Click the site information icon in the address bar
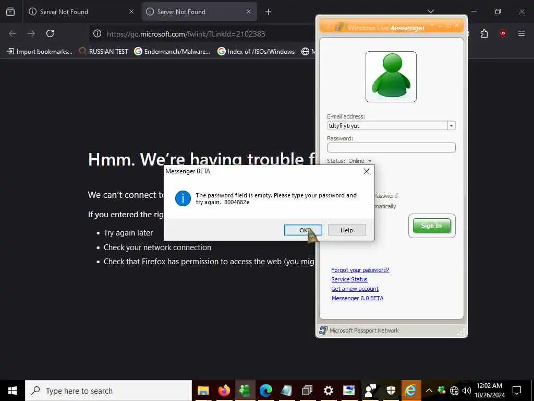The image size is (534, 401). 98,33
